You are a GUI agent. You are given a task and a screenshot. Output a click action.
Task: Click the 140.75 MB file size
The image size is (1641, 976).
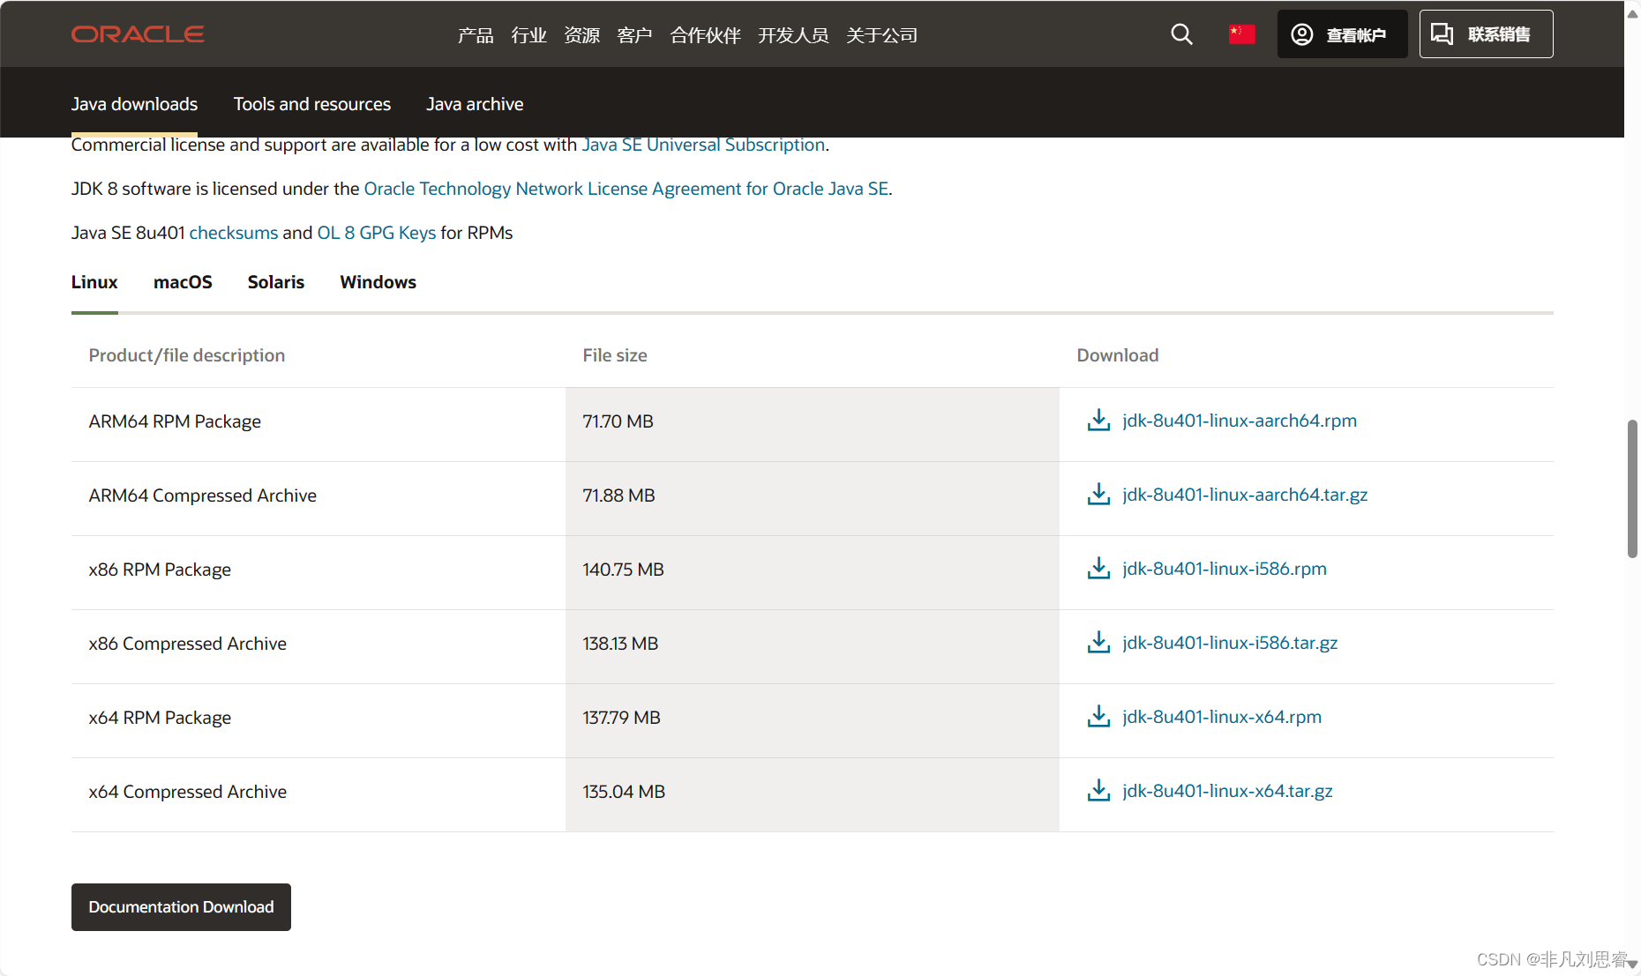[x=623, y=570]
